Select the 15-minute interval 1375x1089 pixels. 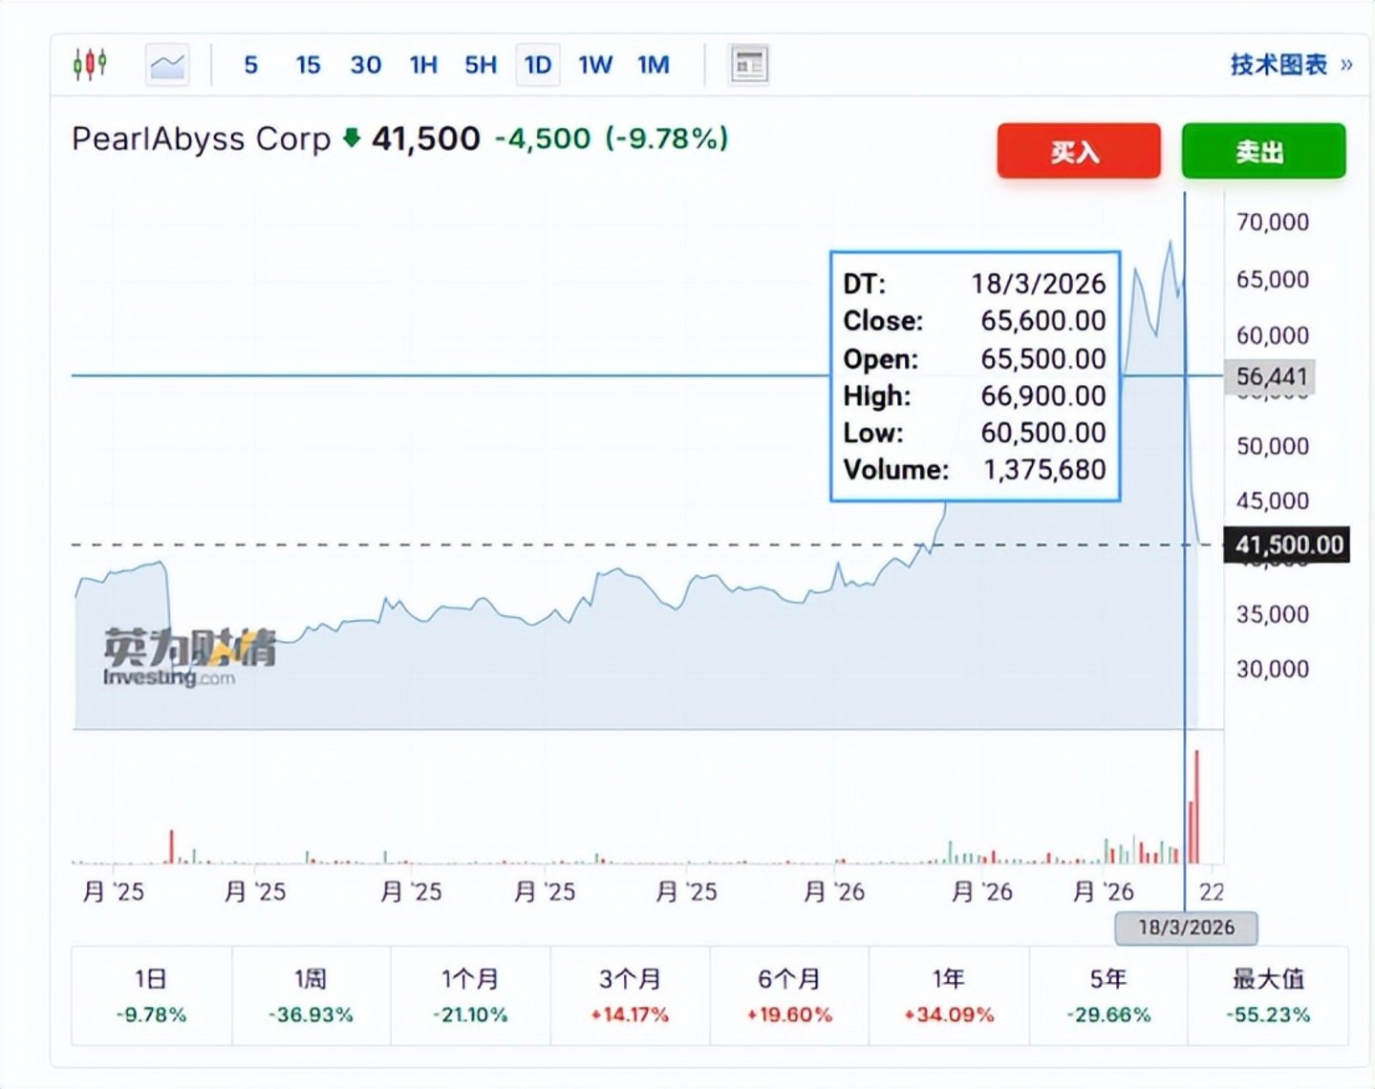[308, 65]
